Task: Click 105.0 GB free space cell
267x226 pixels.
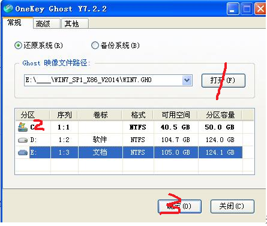Action: 176,153
